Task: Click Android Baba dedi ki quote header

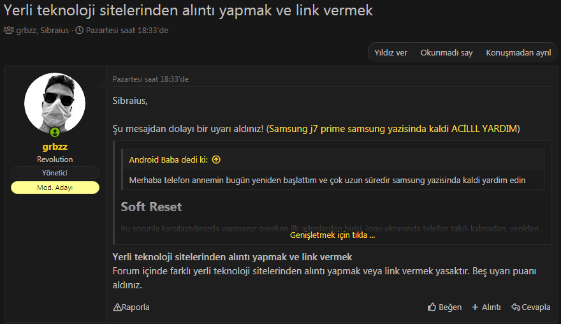Action: click(x=168, y=159)
